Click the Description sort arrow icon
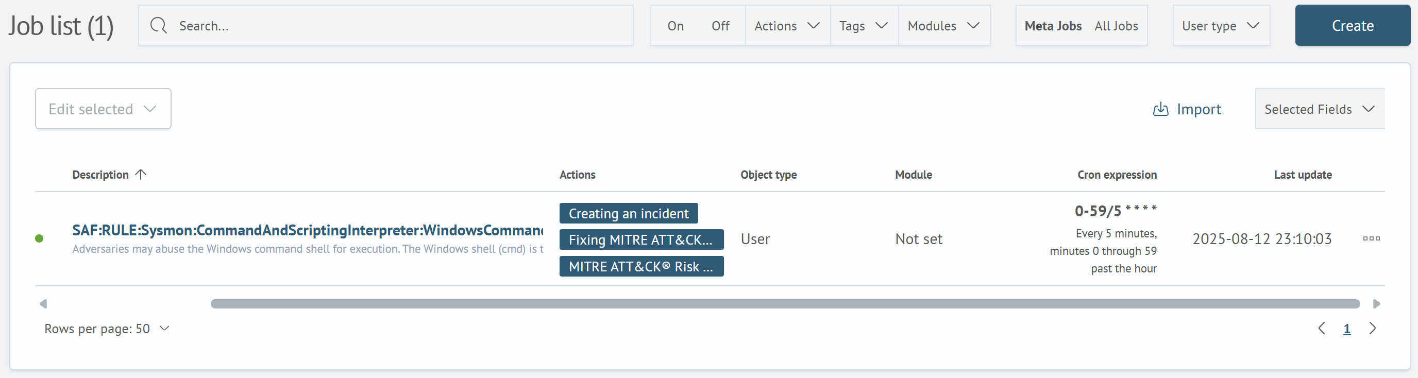The image size is (1418, 378). coord(141,175)
